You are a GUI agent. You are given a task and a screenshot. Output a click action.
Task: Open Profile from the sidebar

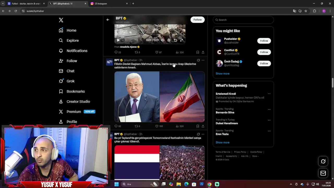pyautogui.click(x=68, y=122)
